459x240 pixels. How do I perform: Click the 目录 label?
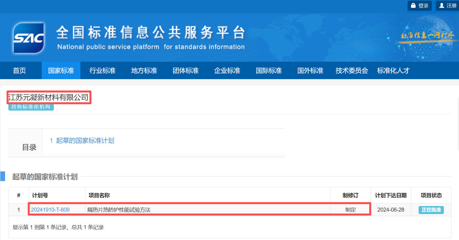pos(29,147)
